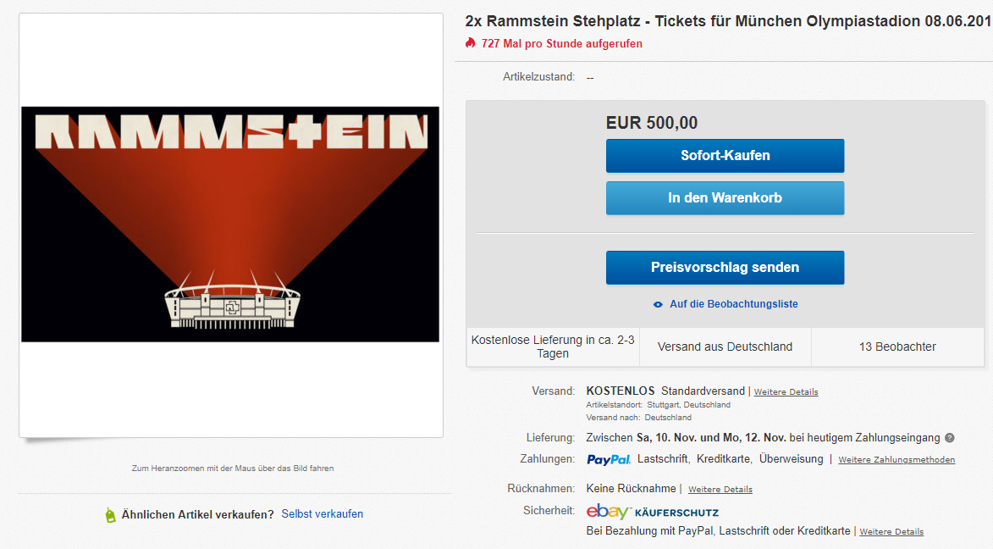
Task: Add the tickets via In den Warenkorb
Action: point(725,198)
